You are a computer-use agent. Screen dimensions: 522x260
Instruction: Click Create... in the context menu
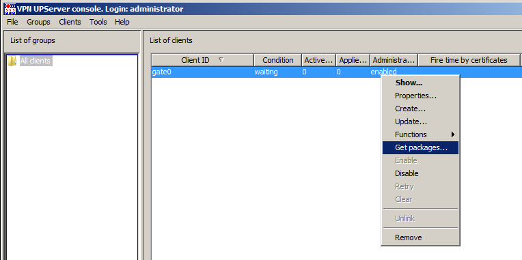coord(420,109)
